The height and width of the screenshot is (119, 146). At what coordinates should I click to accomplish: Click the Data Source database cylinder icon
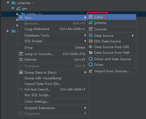[x=91, y=35]
